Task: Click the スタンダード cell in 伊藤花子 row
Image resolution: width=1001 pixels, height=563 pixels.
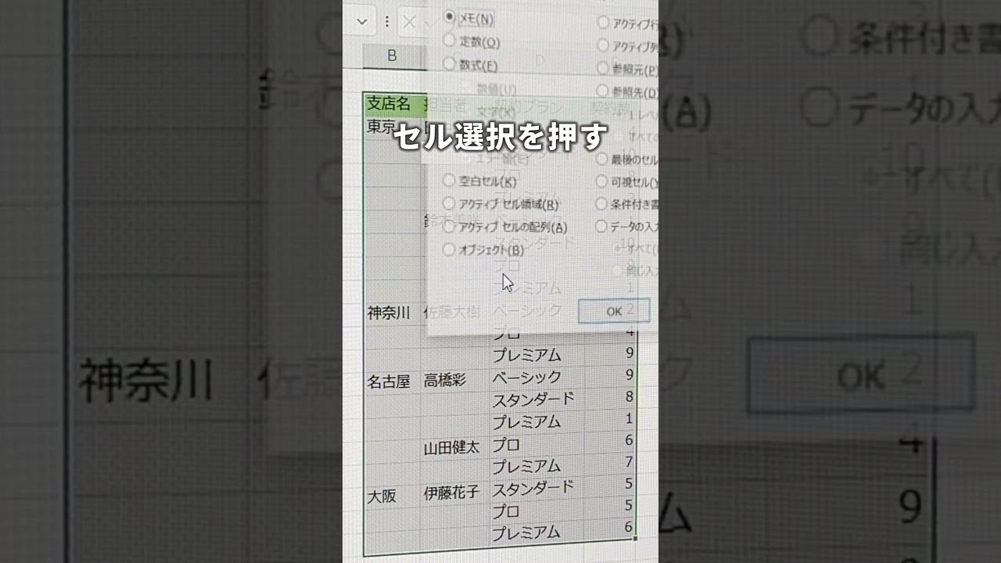Action: [536, 488]
